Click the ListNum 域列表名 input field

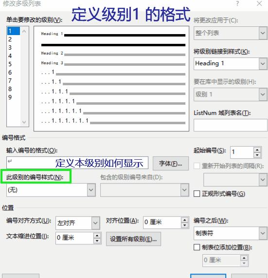pyautogui.click(x=230, y=125)
